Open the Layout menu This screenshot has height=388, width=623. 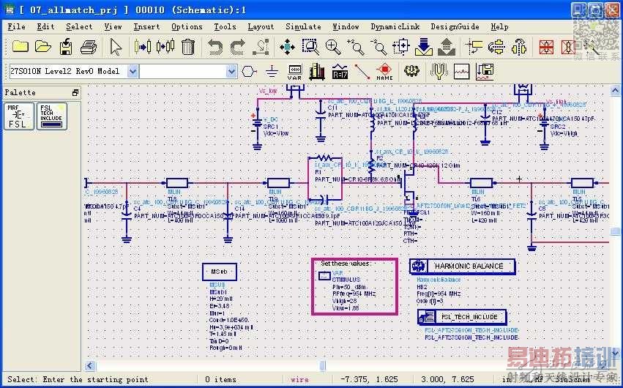pyautogui.click(x=261, y=26)
